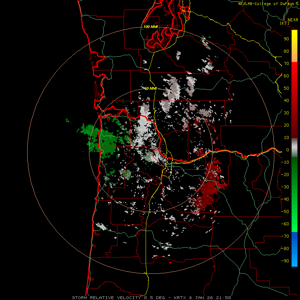Click the "100 NMI" range ring label
Image resolution: width=300 pixels, height=300 pixels.
[151, 27]
